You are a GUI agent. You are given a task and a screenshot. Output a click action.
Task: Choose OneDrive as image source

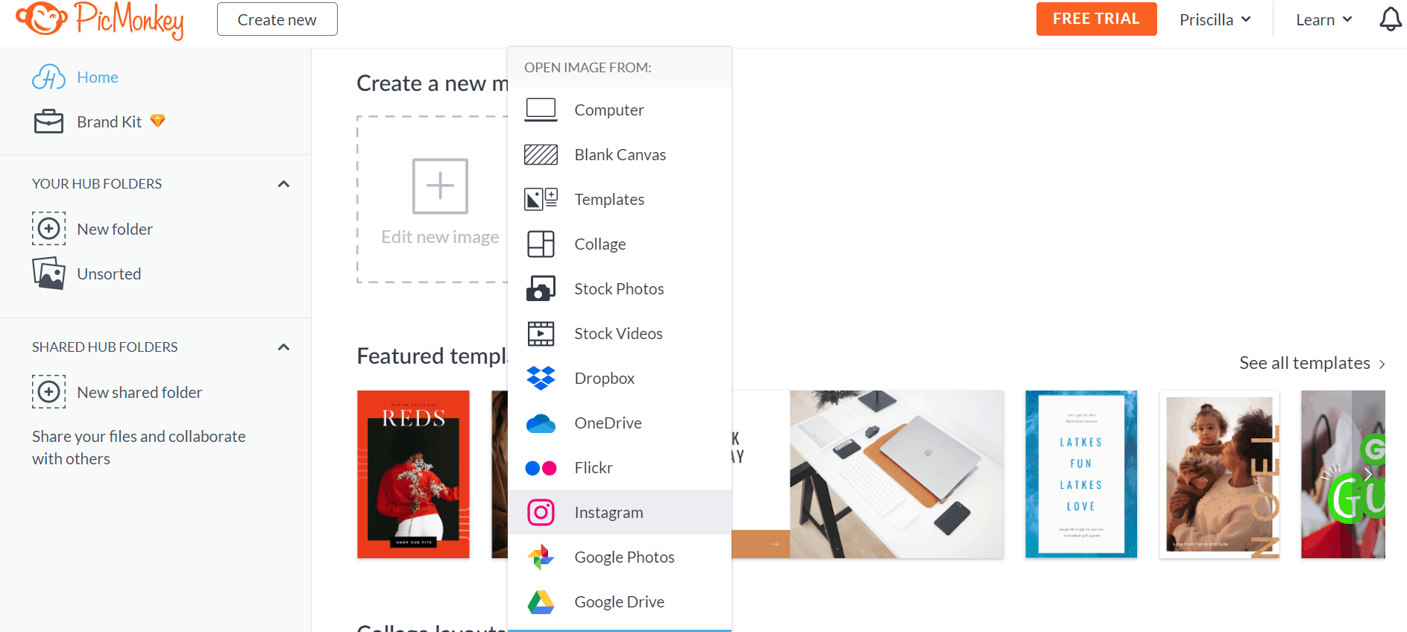[619, 423]
